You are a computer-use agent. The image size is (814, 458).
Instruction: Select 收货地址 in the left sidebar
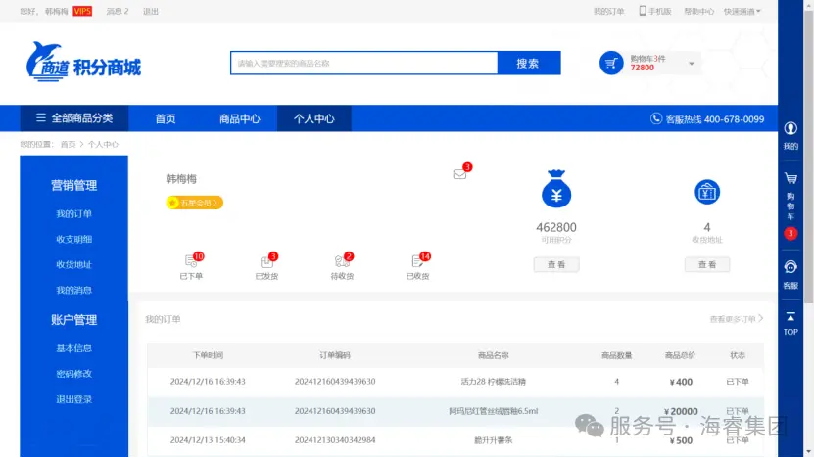click(x=73, y=264)
